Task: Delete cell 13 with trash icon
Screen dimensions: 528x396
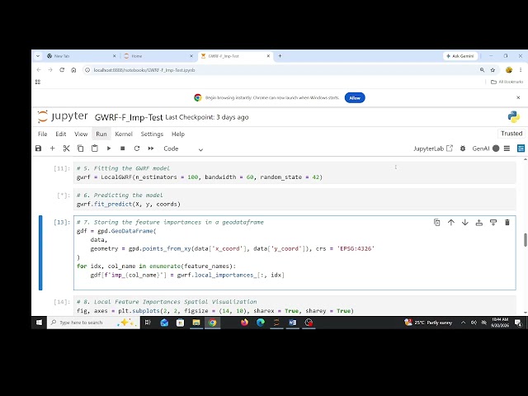Action: click(x=507, y=222)
